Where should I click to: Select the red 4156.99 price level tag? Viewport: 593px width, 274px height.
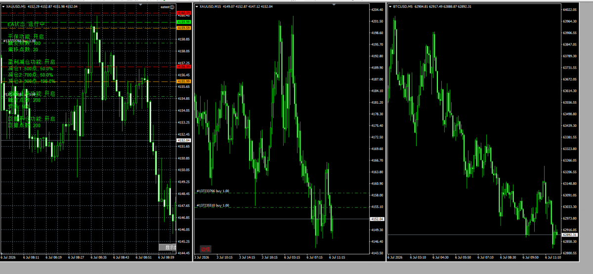pyautogui.click(x=183, y=66)
